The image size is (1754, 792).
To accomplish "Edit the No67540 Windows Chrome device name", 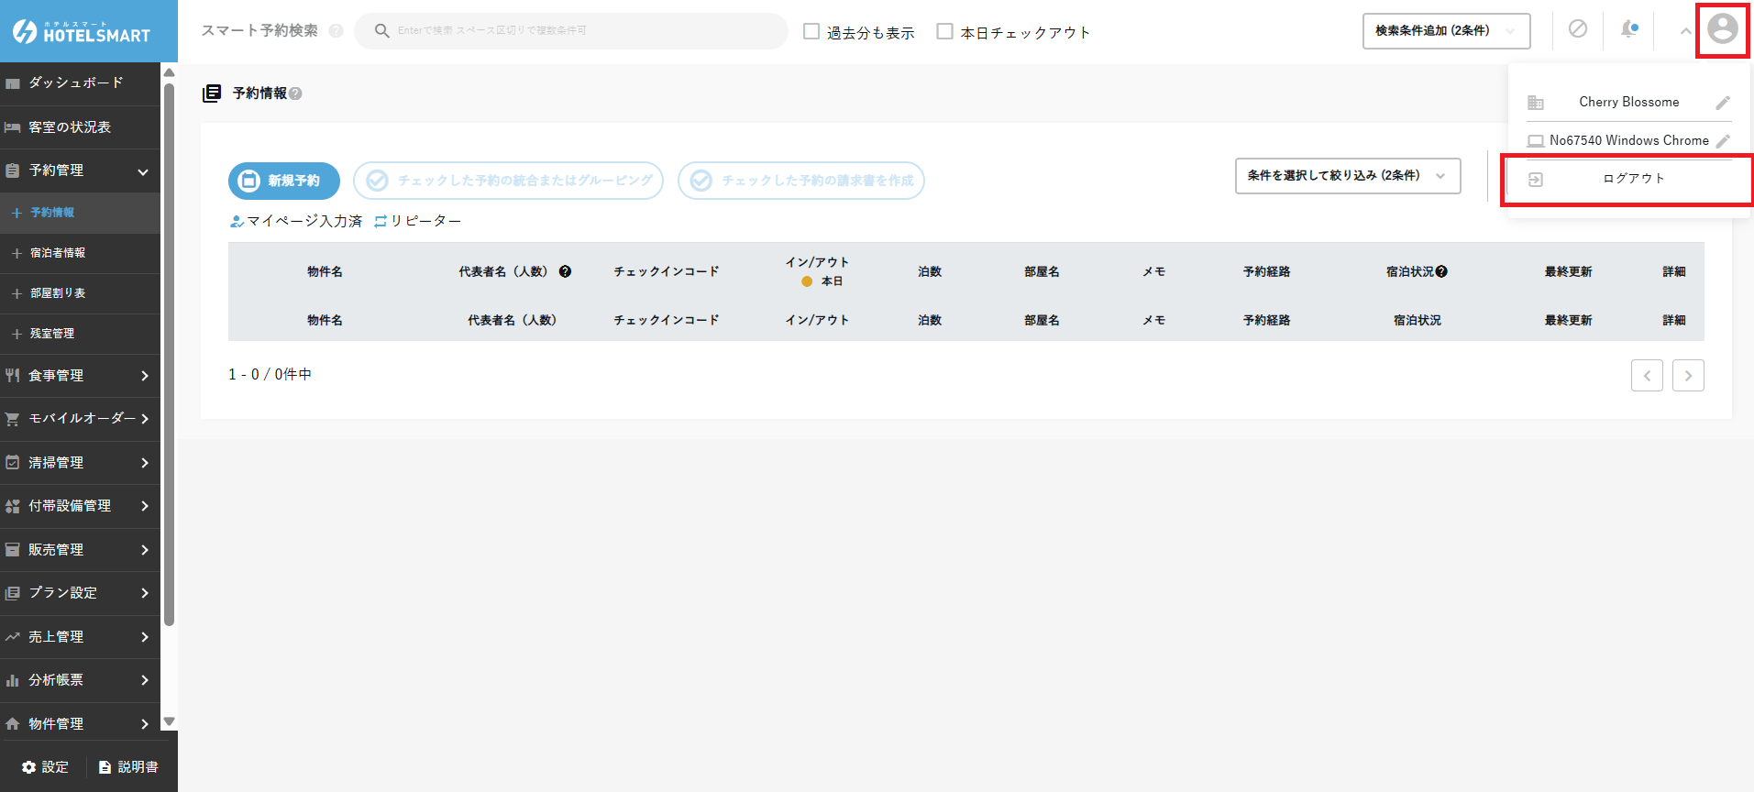I will [1723, 141].
